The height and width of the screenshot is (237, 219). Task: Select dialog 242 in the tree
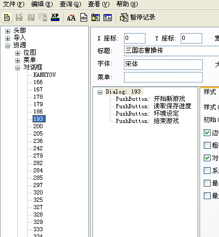tap(38, 148)
